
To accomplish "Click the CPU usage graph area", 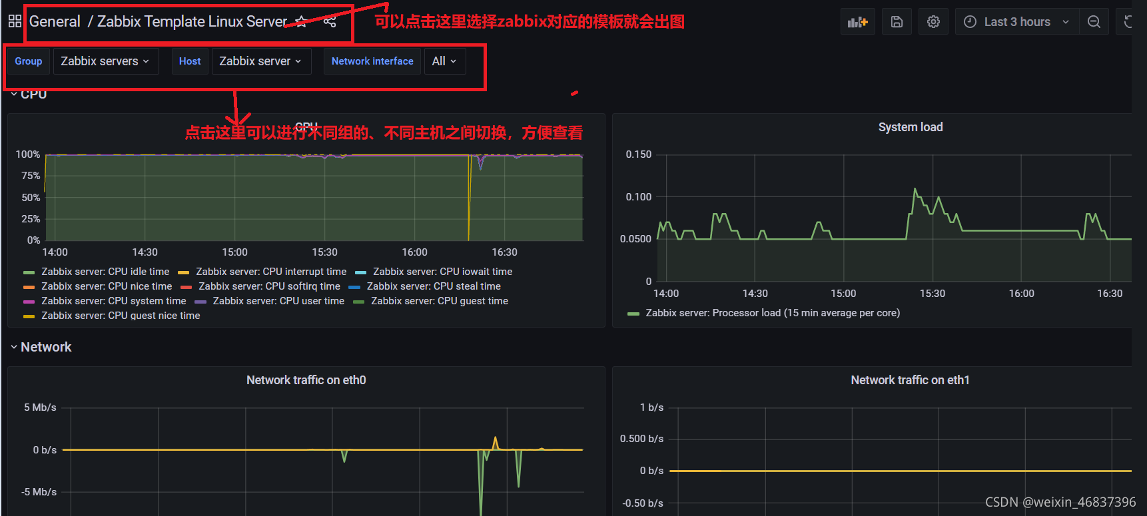I will click(314, 197).
